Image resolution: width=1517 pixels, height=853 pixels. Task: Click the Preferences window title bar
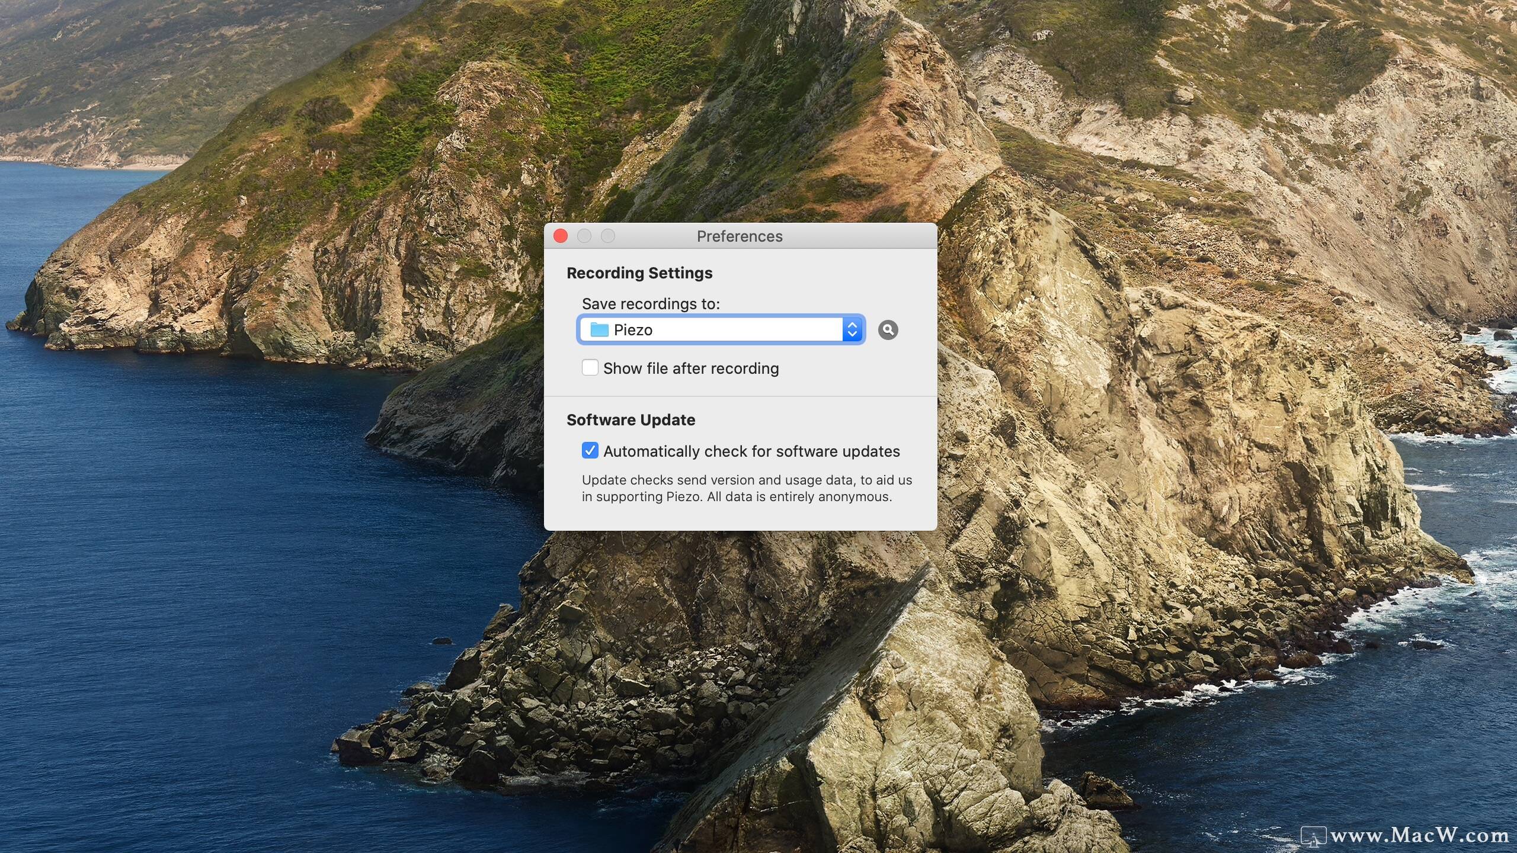[740, 236]
